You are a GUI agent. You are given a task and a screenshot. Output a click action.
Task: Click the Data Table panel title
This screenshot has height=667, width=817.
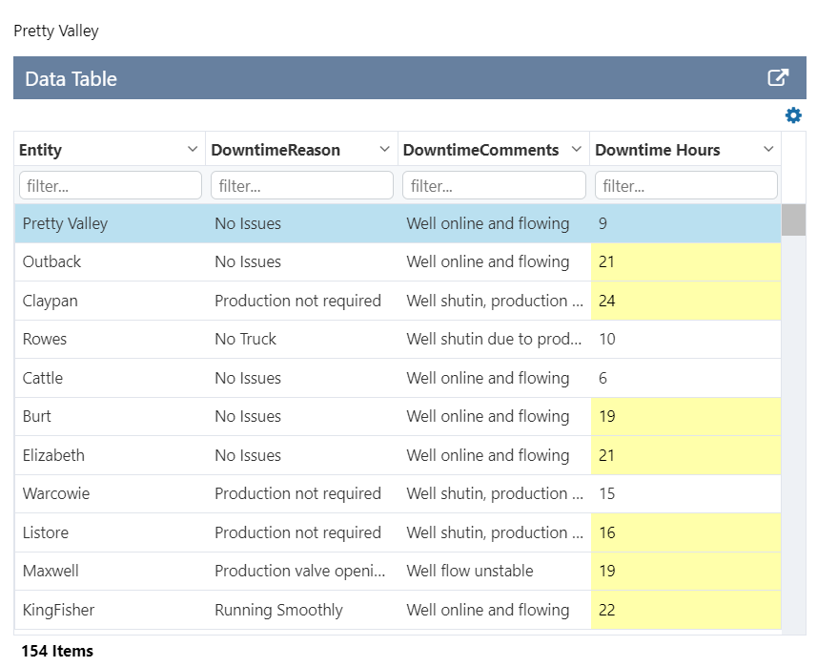(x=71, y=77)
